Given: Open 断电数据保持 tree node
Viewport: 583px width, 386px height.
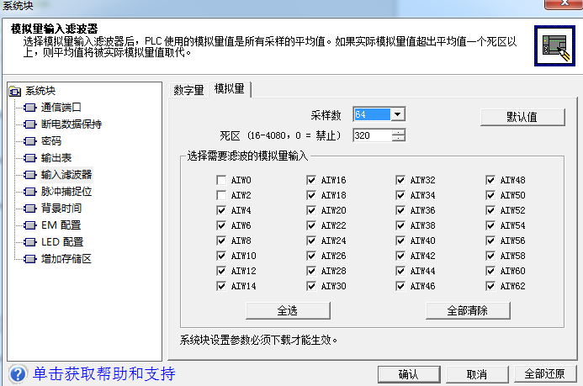Looking at the screenshot, I should (71, 124).
